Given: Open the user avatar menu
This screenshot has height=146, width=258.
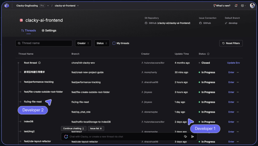Looking at the screenshot, I should (252, 6).
